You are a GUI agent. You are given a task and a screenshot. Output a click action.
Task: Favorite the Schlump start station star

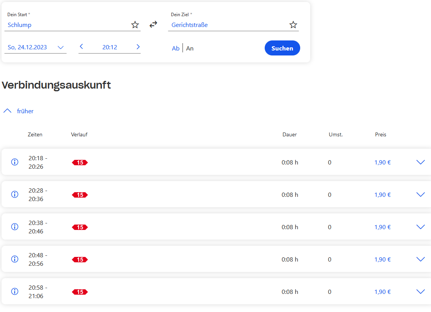click(x=135, y=25)
